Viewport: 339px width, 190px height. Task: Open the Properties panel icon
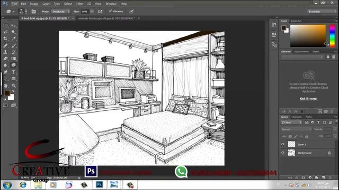coord(274,34)
